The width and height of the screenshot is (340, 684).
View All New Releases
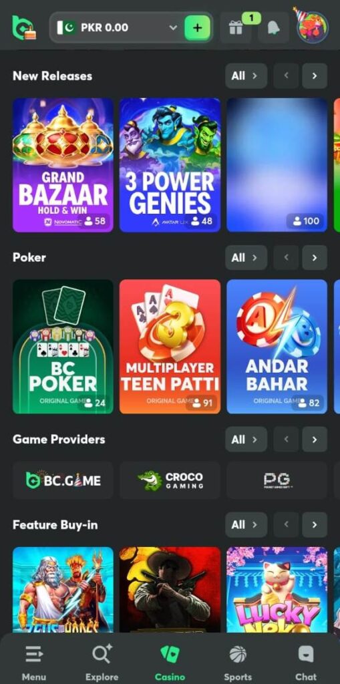[246, 76]
